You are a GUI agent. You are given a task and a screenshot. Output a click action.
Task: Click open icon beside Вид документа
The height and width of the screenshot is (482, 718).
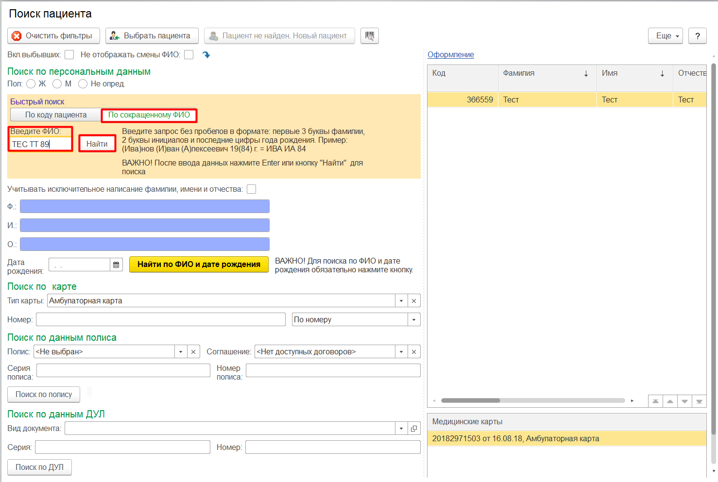coord(414,429)
